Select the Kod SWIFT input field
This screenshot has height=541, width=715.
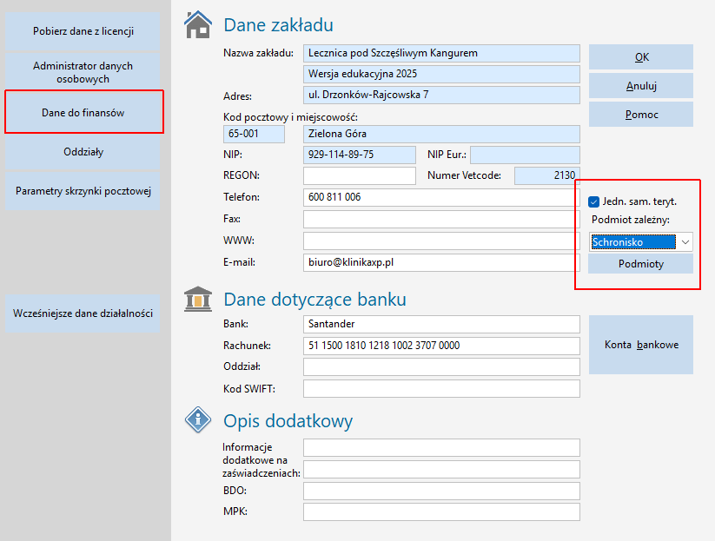440,389
